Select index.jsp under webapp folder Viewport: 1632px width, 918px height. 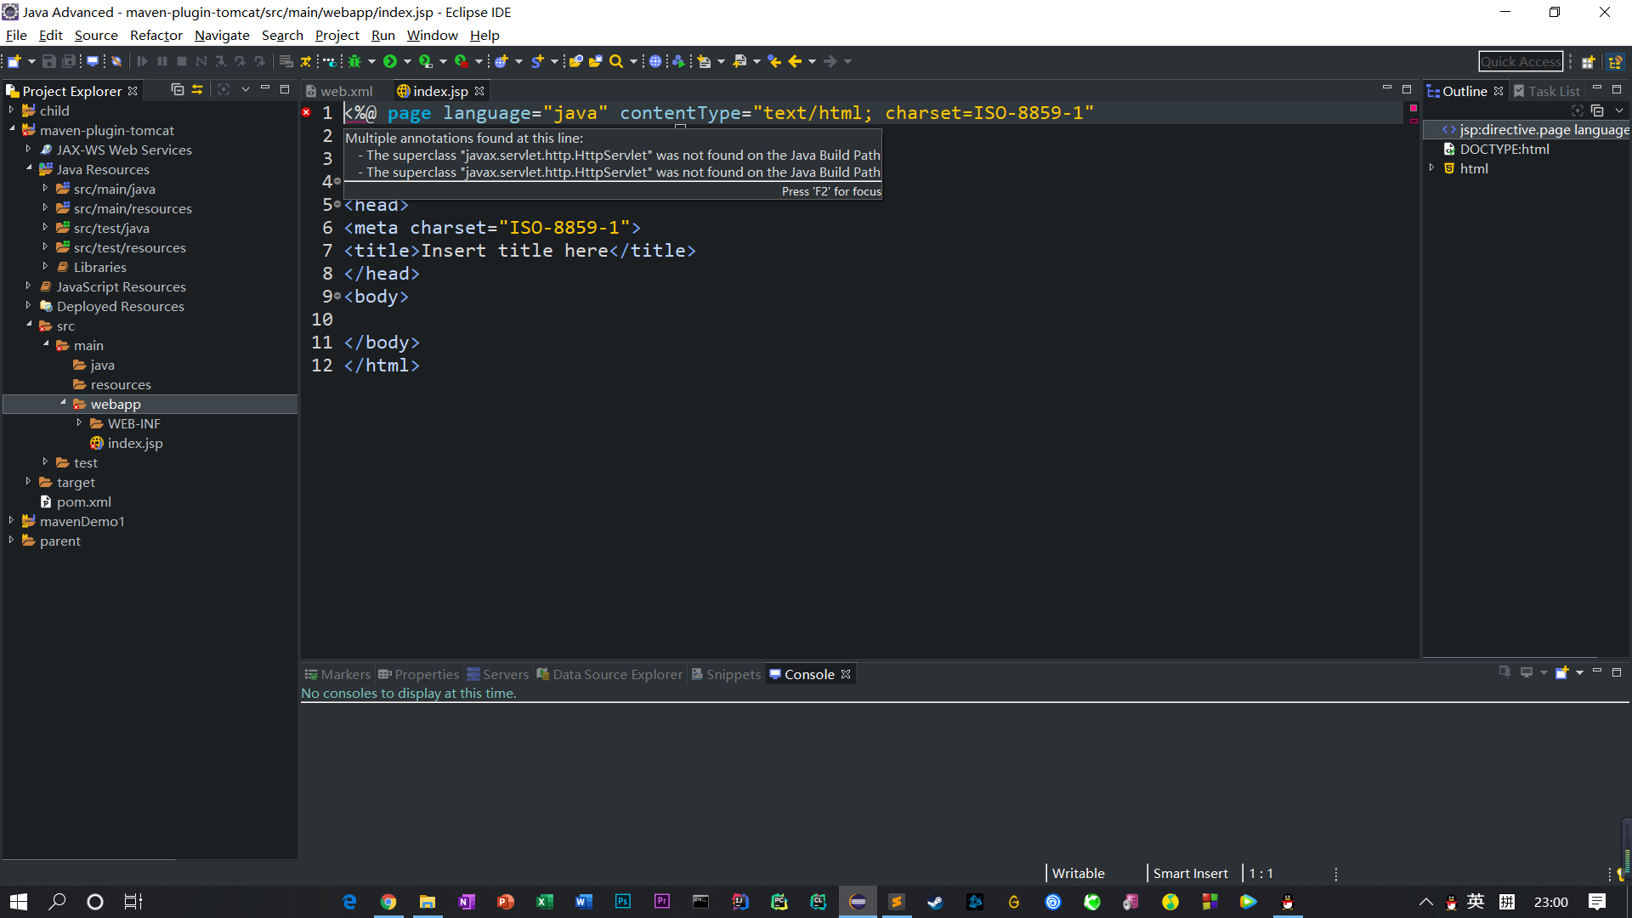coord(135,443)
